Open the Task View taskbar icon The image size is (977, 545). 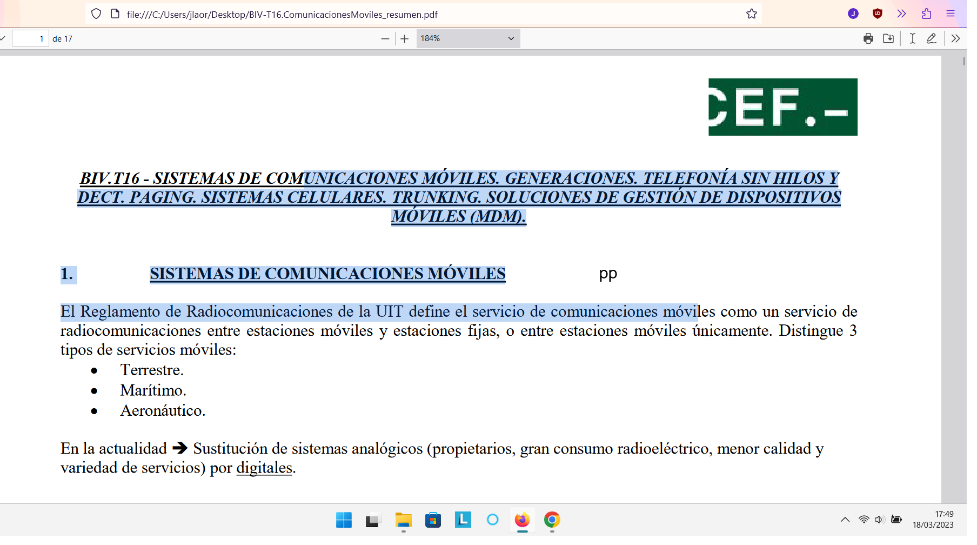(x=373, y=520)
